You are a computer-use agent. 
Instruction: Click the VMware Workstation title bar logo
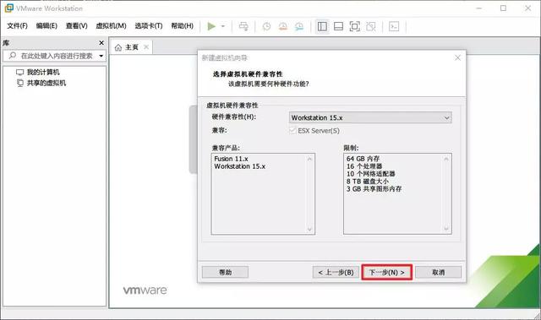point(9,8)
